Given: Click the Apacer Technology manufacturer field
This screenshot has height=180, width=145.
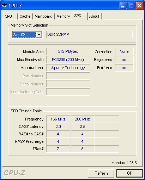Looking at the screenshot, I should tap(68, 68).
